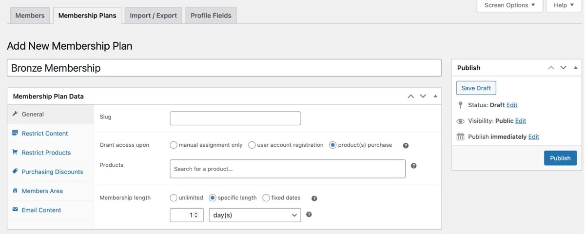Viewport: 585px width, 234px height.
Task: Click into the Slug text field
Action: [235, 118]
